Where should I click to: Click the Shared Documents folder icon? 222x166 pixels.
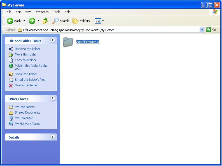11,113
